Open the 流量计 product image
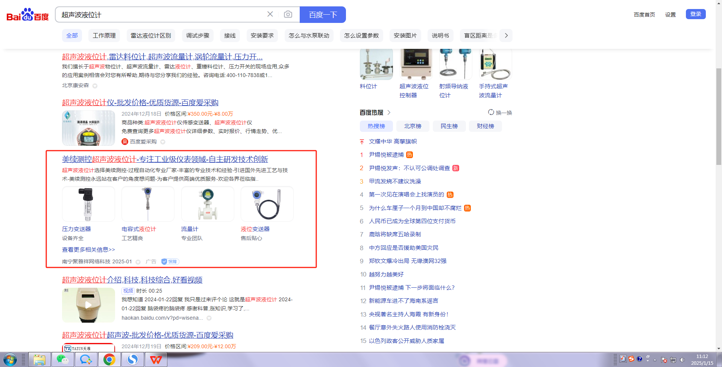The height and width of the screenshot is (367, 722). 208,204
